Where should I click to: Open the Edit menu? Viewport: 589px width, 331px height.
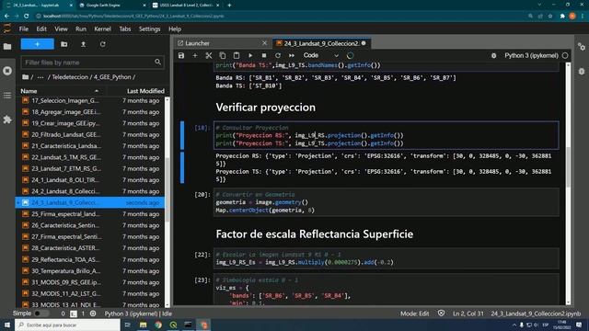point(41,29)
